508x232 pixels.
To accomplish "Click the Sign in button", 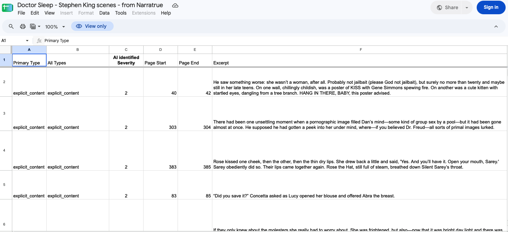I will (x=491, y=7).
